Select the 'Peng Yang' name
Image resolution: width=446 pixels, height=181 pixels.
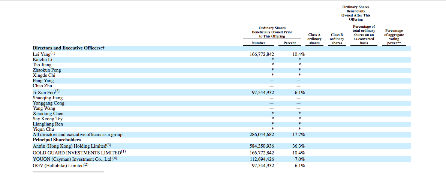coord(43,81)
